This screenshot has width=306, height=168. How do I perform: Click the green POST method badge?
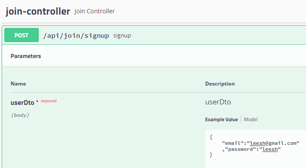point(22,35)
